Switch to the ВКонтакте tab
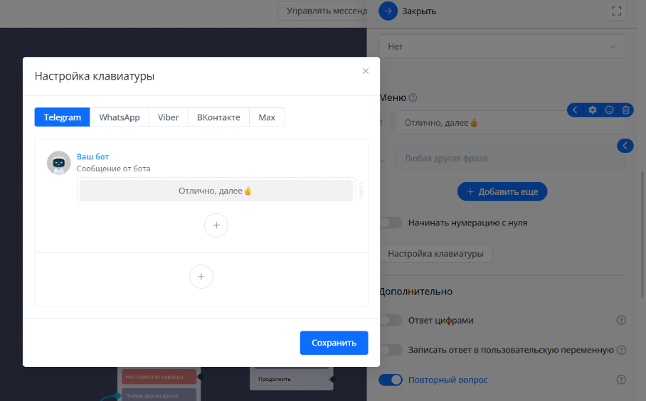Image resolution: width=646 pixels, height=401 pixels. point(218,117)
